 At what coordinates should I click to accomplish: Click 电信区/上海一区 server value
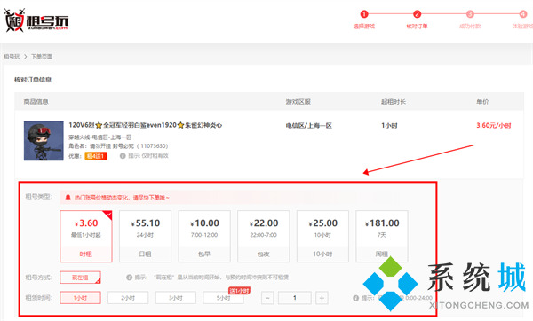[308, 126]
